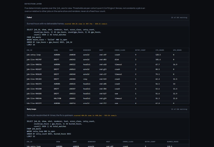
Task: Click job-retry-loop in the Failed table
Action: [x=33, y=55]
